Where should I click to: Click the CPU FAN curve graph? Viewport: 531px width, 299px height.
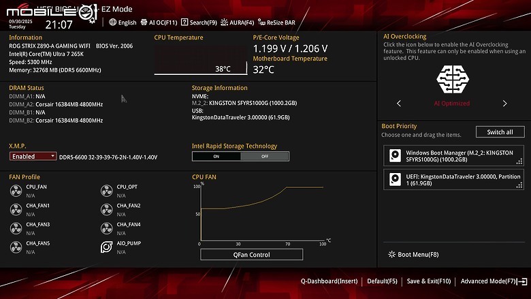click(x=262, y=213)
